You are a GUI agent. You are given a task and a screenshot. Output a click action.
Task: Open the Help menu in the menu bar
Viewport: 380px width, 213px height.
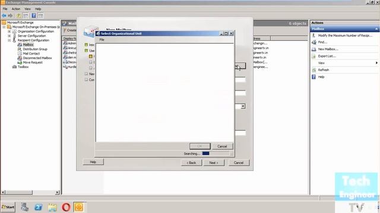pyautogui.click(x=38, y=9)
